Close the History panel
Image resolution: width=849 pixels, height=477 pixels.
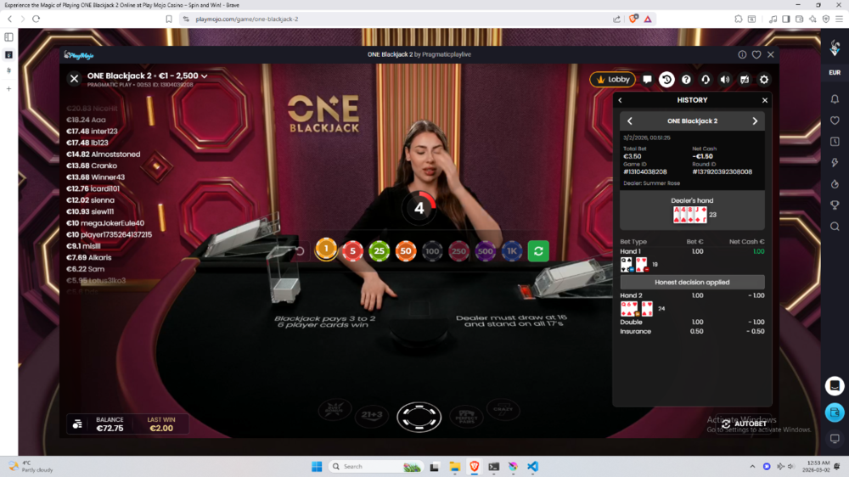pos(764,100)
